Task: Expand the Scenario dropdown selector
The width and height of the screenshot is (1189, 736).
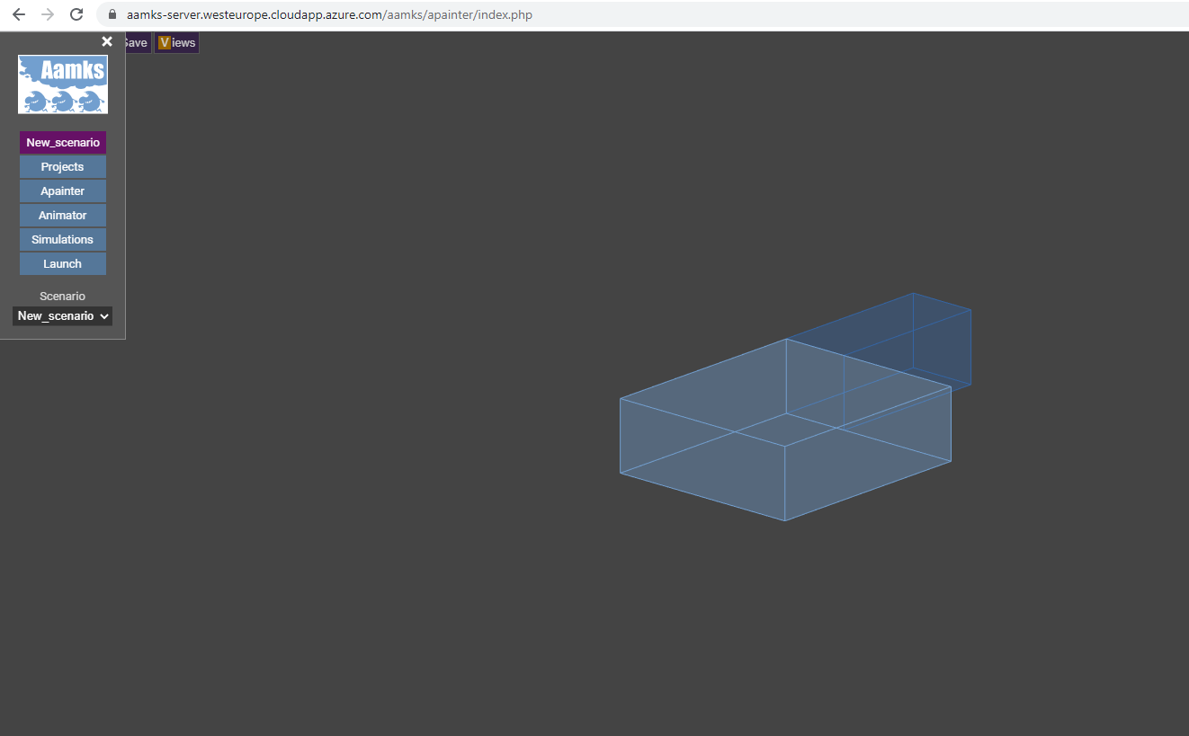Action: (63, 316)
